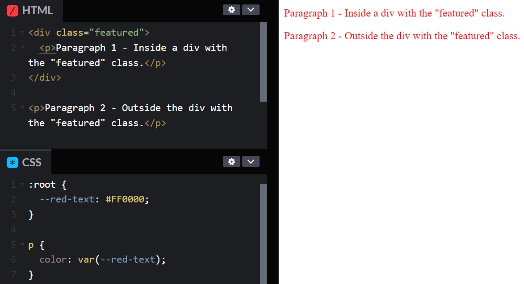Viewport: 524px width, 284px height.
Task: Collapse fold arrow on HTML line 1
Action: (22, 33)
